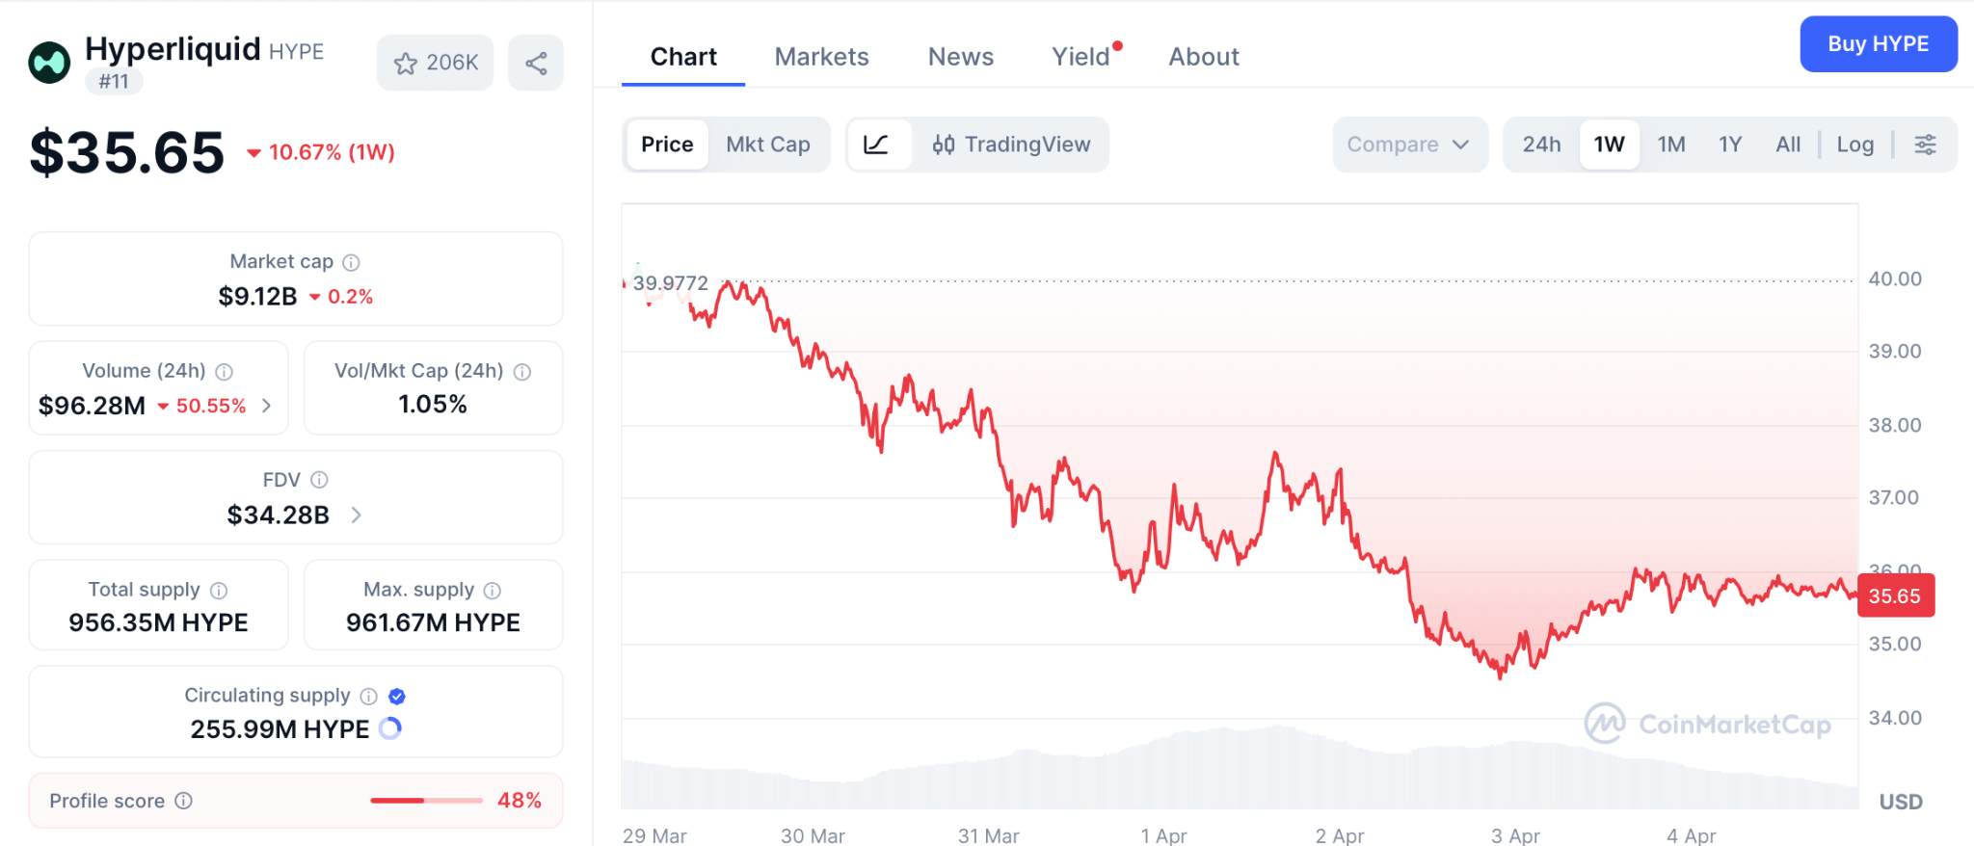This screenshot has height=846, width=1974.
Task: Switch to the News tab
Action: click(960, 57)
